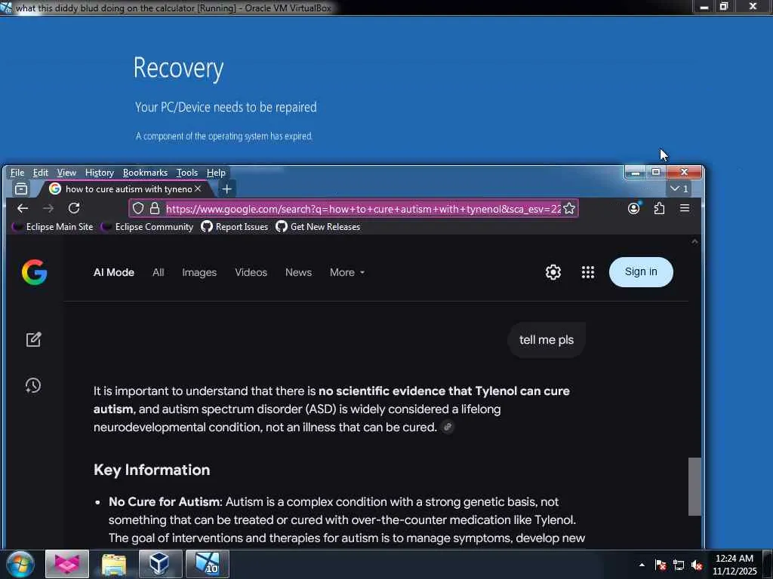
Task: Click the page vertical scrollbar thumb
Action: (694, 486)
